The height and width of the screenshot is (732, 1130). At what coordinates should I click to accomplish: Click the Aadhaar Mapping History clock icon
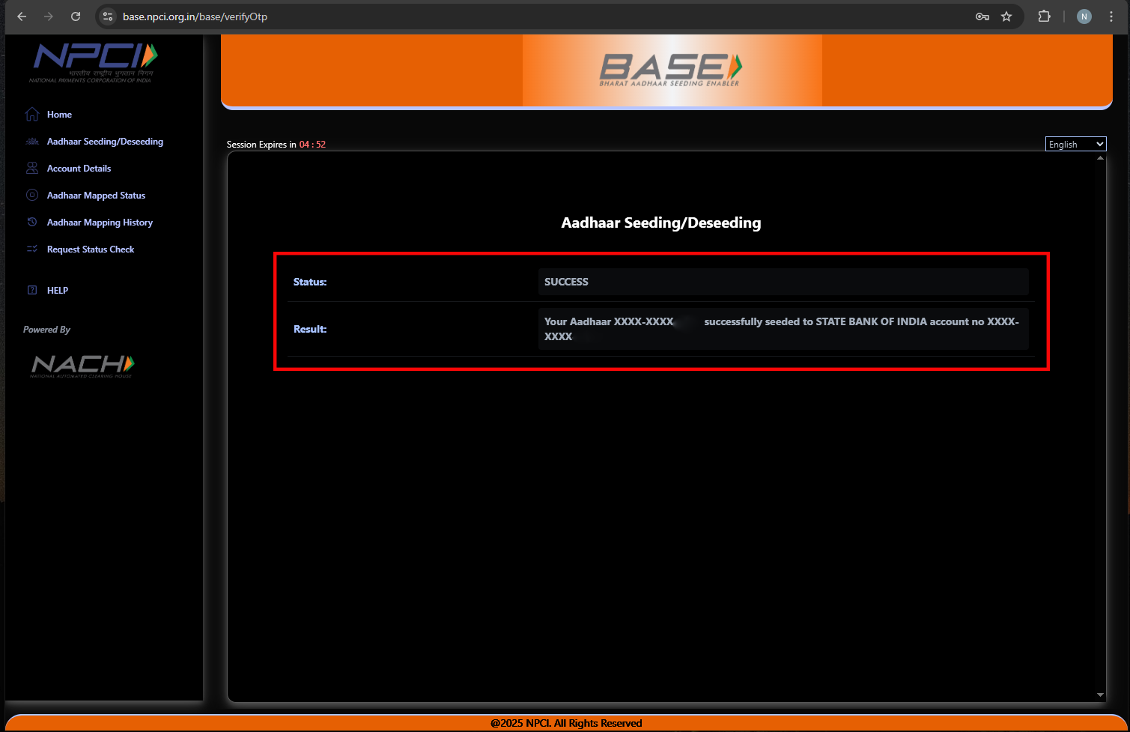coord(32,223)
